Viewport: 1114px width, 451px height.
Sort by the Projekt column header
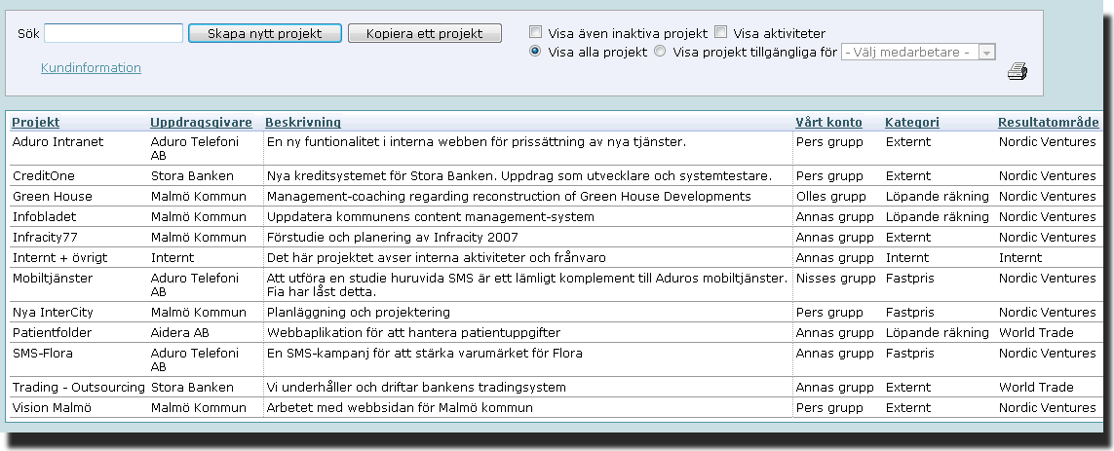click(35, 122)
